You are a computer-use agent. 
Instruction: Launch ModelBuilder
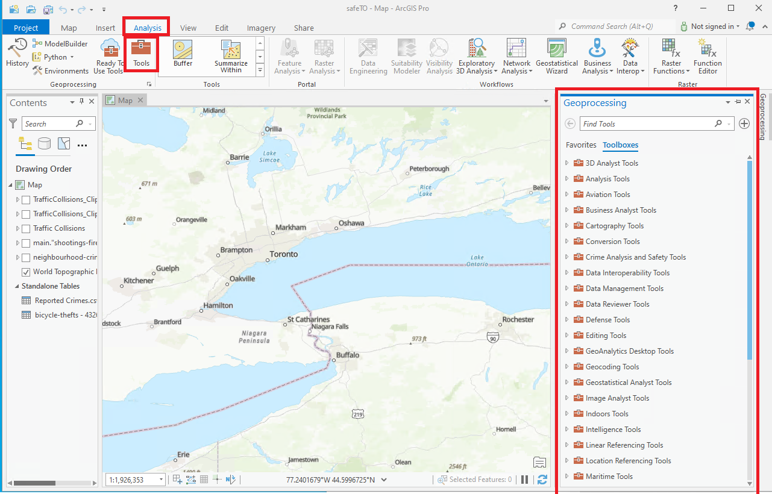[x=60, y=43]
